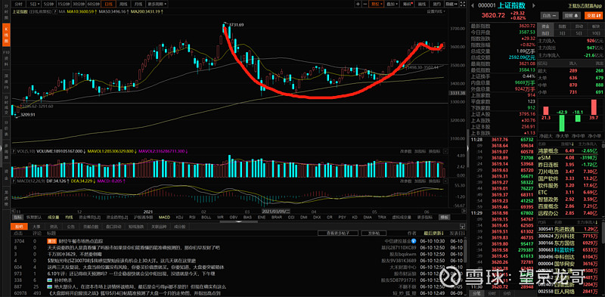The width and height of the screenshot is (605, 297).
Task: Open the 5日 period dropdown
Action: click(x=34, y=4)
